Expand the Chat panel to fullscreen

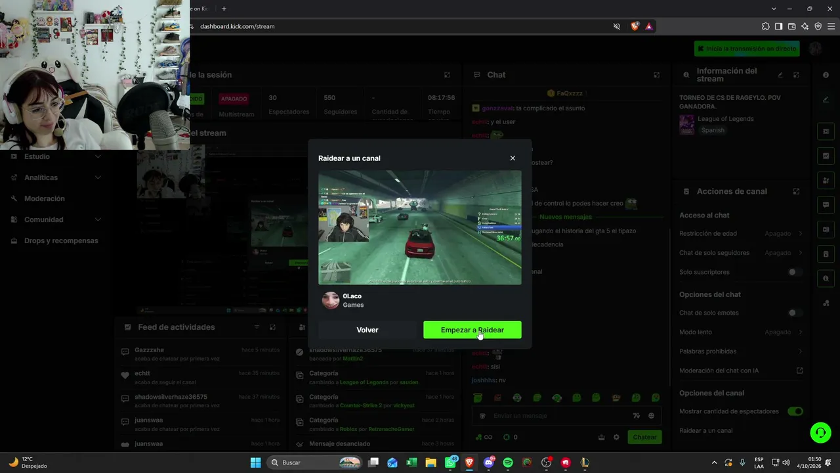pos(656,75)
